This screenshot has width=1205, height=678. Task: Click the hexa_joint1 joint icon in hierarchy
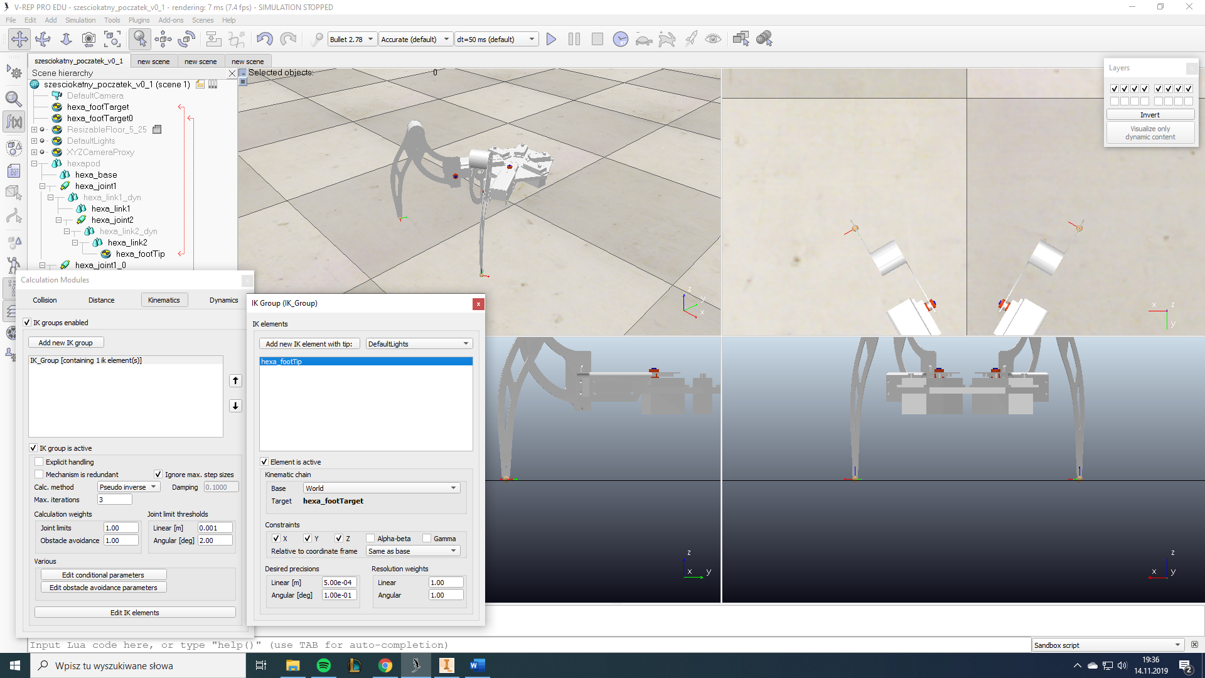coord(65,186)
